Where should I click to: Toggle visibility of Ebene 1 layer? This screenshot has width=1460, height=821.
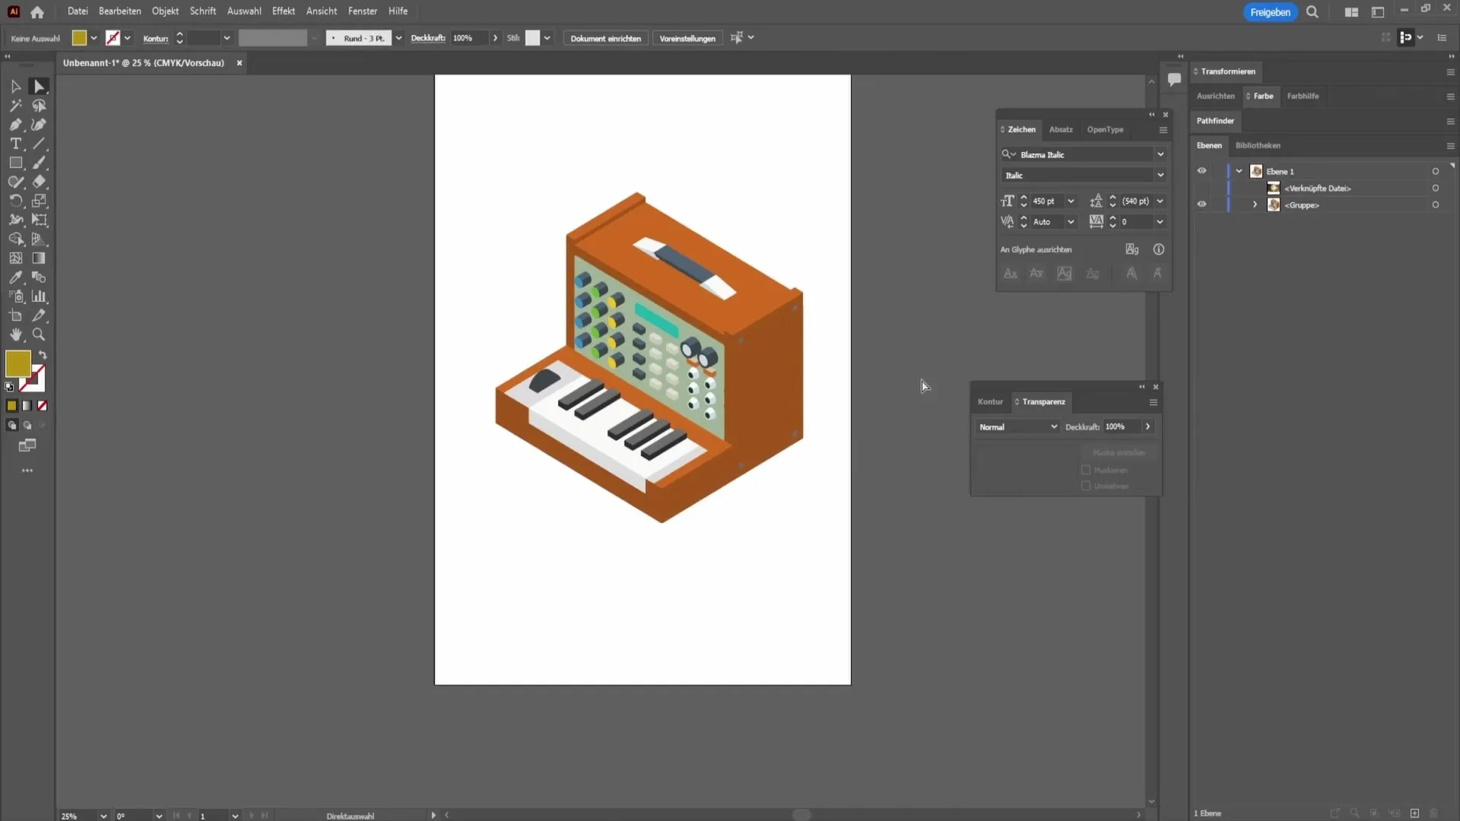[1201, 171]
